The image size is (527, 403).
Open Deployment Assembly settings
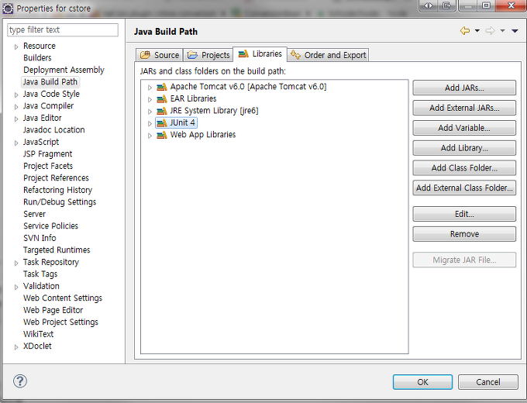point(64,70)
